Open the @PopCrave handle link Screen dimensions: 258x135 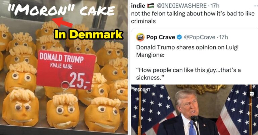pyautogui.click(x=200, y=38)
